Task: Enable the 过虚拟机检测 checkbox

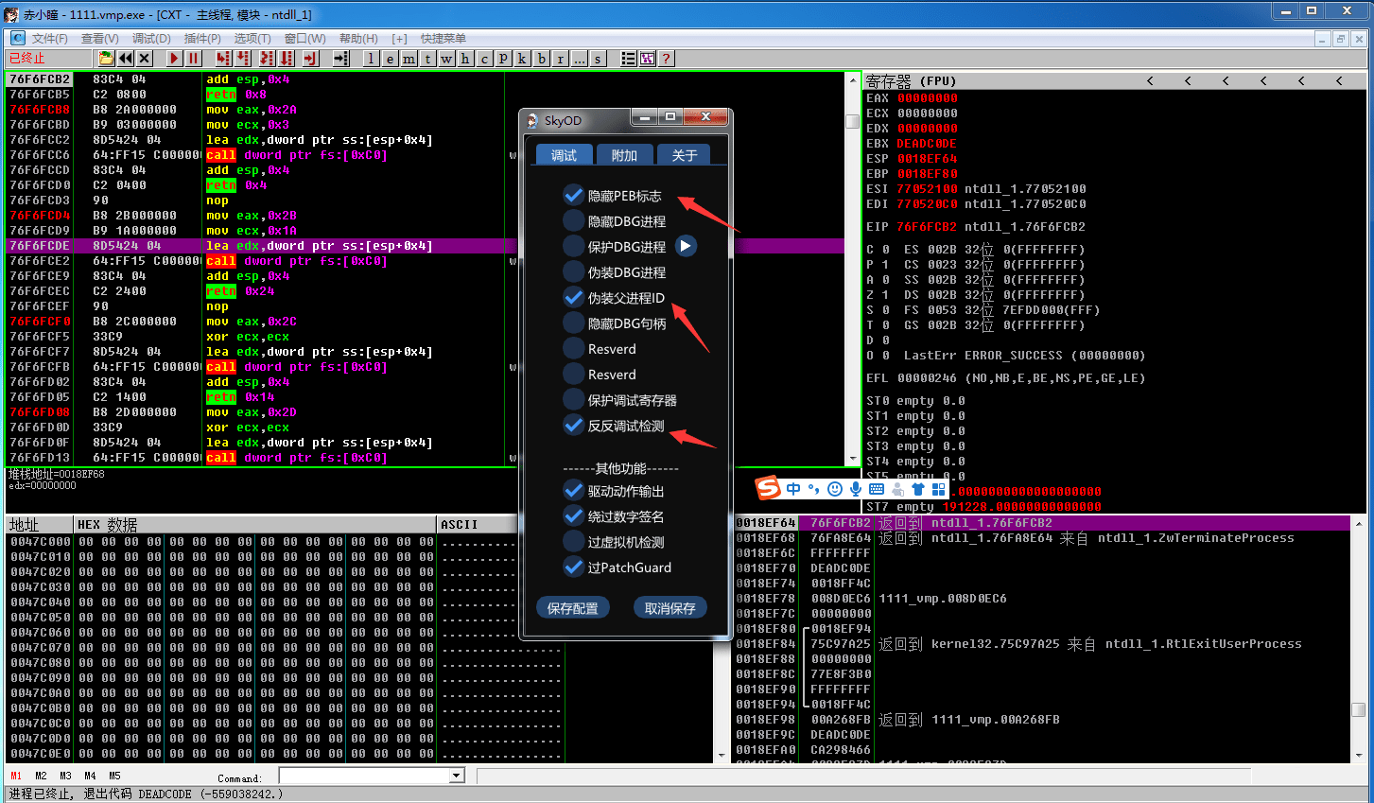Action: pos(573,541)
